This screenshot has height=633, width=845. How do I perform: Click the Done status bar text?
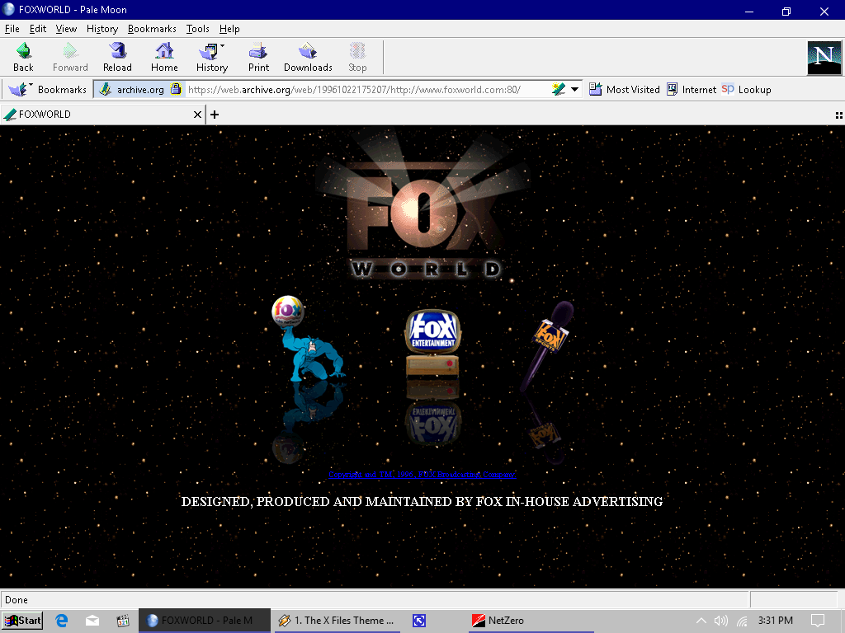tap(17, 600)
